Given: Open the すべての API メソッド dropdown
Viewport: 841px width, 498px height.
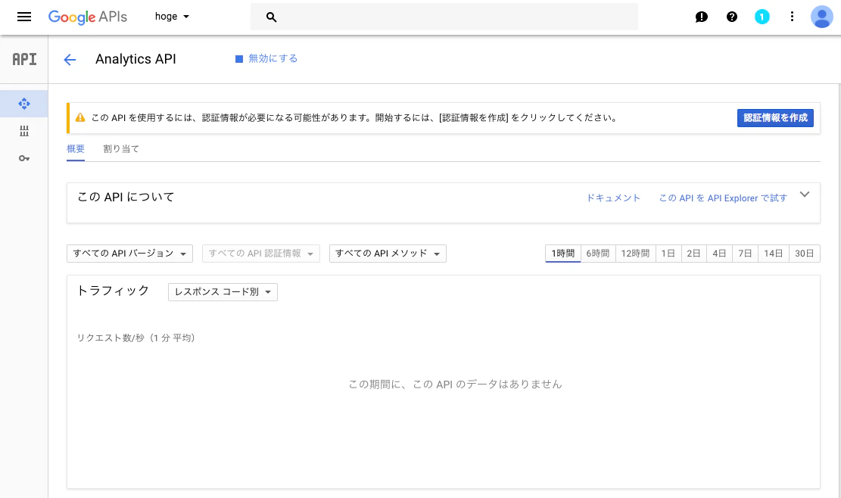Looking at the screenshot, I should [388, 254].
